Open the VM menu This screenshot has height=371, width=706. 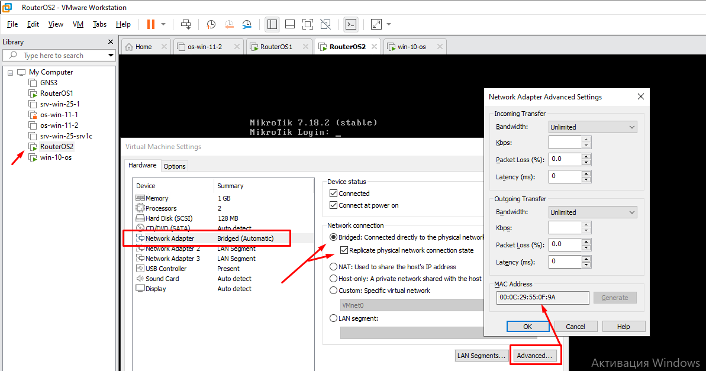click(78, 24)
